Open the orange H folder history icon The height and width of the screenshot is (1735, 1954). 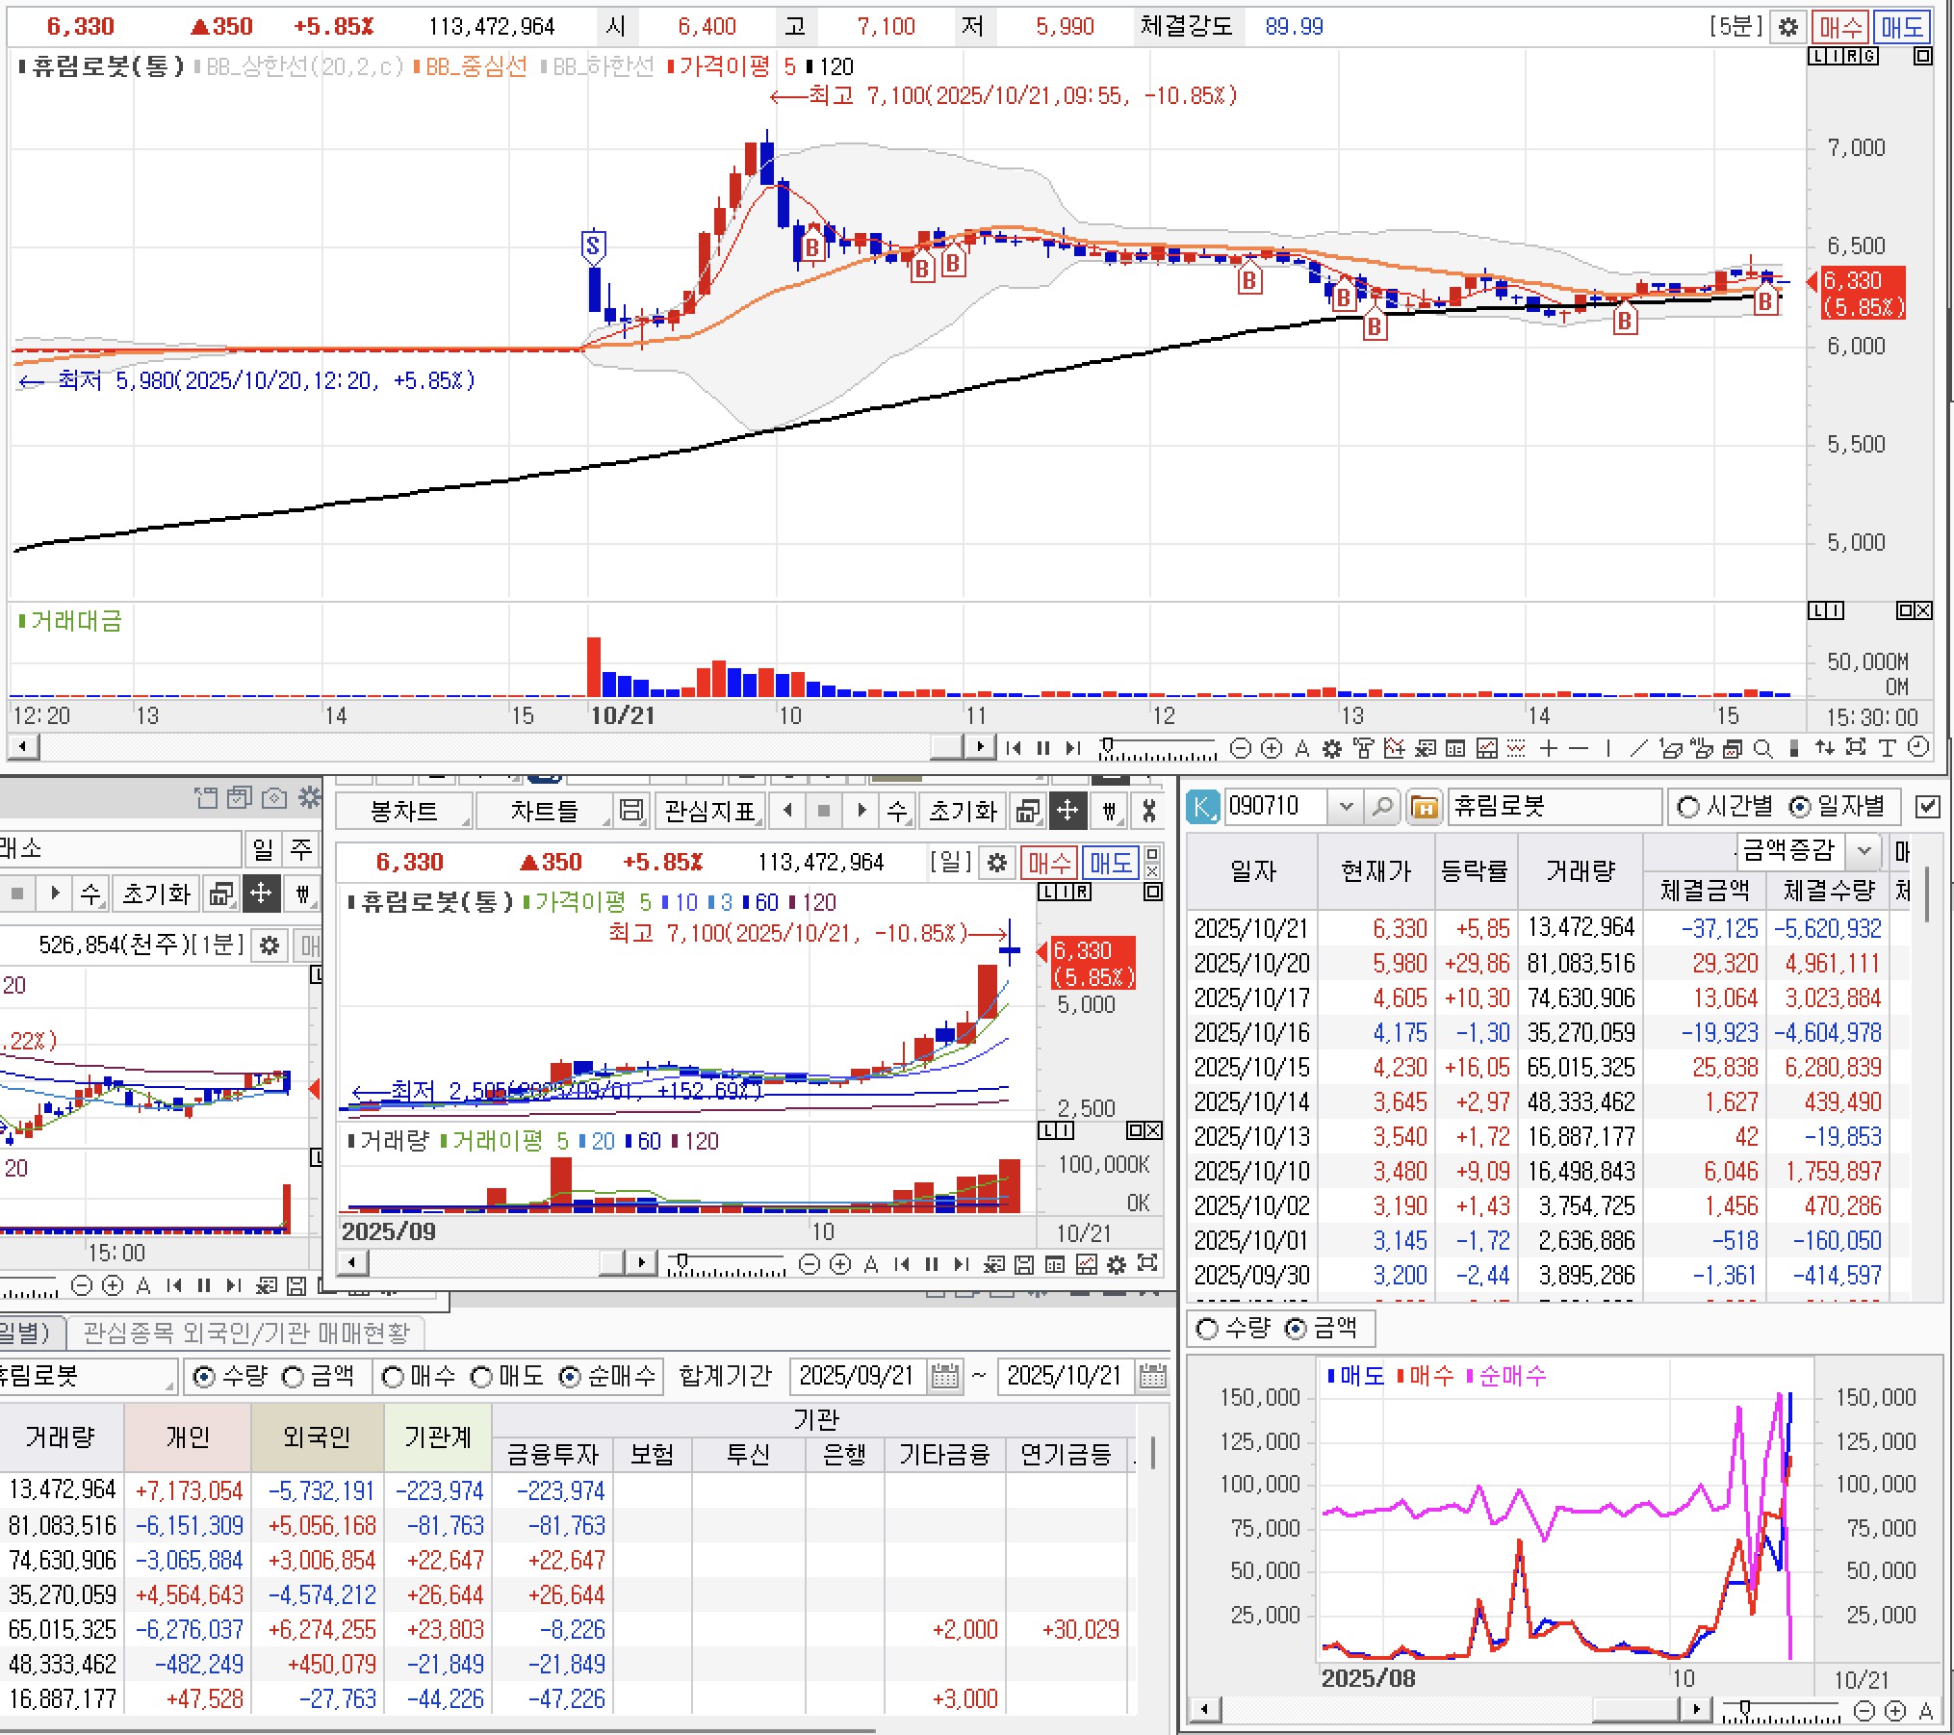[1424, 807]
